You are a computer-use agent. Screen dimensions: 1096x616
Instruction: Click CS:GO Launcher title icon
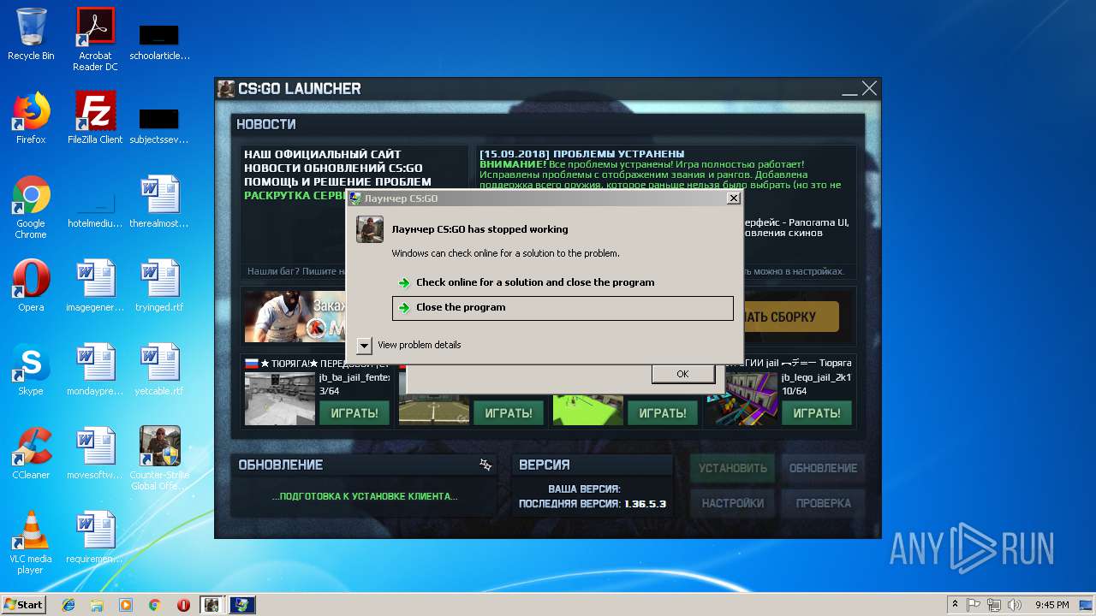coord(226,88)
